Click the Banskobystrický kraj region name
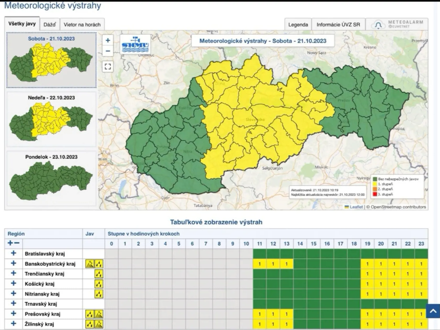Screen dimensions: 440x330 coord(50,264)
